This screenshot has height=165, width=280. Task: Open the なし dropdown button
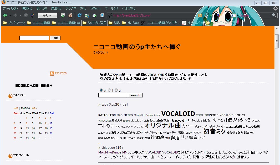pos(48,15)
